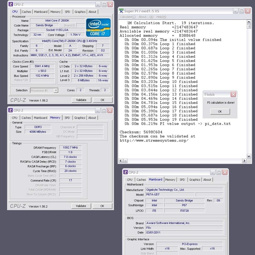Click the Manufacturer field Gigabyte Technology Co., Ltd.
The height and width of the screenshot is (255, 255).
tap(184, 190)
